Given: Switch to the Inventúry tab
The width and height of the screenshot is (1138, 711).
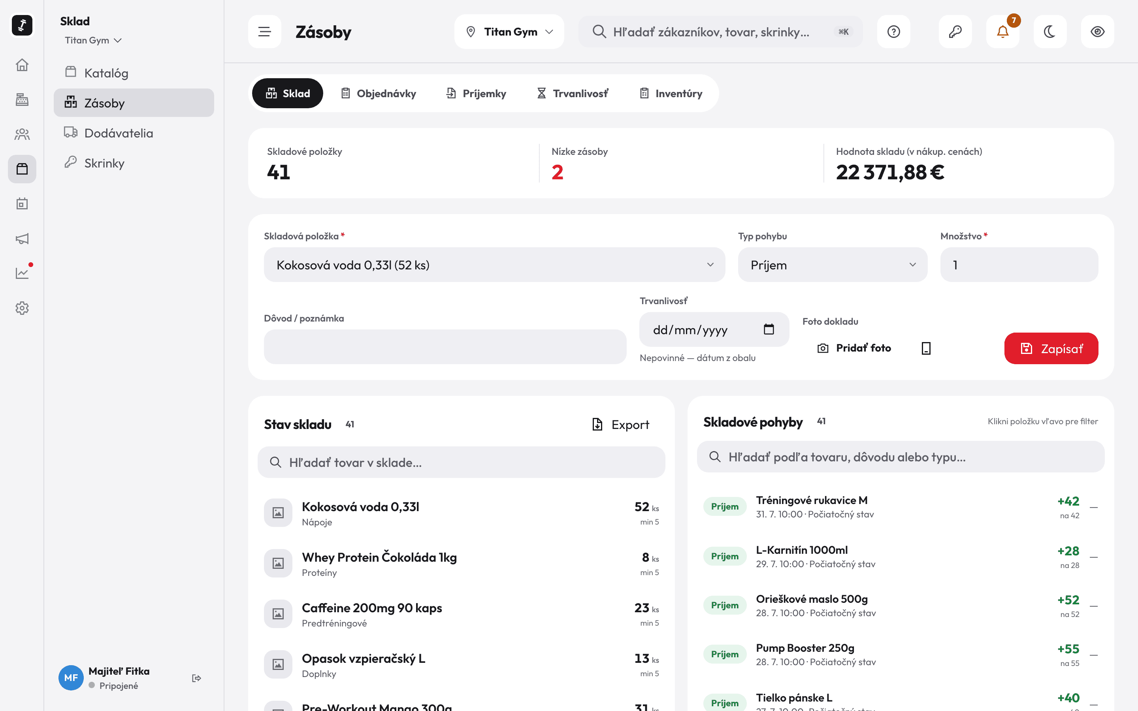Looking at the screenshot, I should tap(671, 93).
